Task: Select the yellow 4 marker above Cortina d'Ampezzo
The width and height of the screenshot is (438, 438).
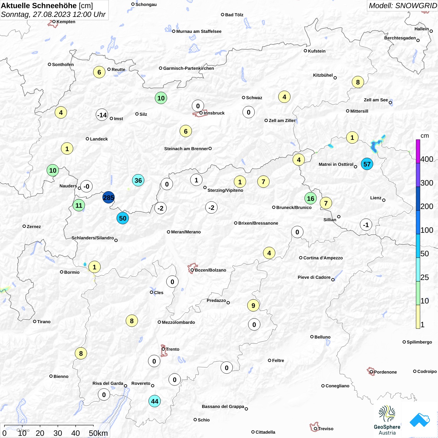Action: [269, 253]
